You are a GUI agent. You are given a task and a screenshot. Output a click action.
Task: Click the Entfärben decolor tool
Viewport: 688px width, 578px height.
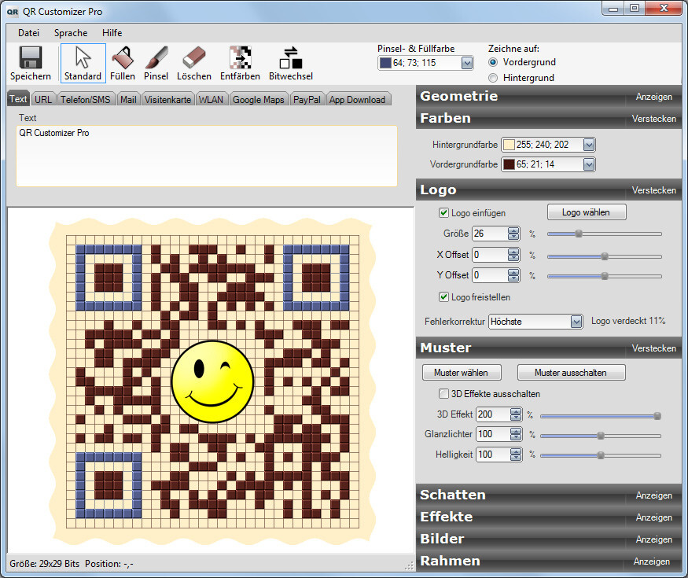[x=240, y=63]
